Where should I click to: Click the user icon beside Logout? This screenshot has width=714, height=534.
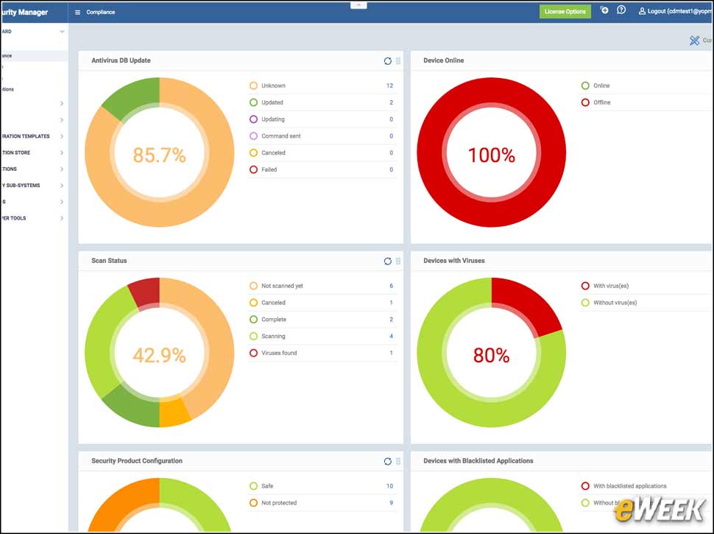point(642,11)
